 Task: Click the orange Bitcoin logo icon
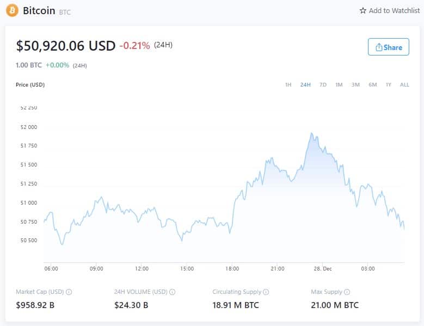tap(12, 10)
